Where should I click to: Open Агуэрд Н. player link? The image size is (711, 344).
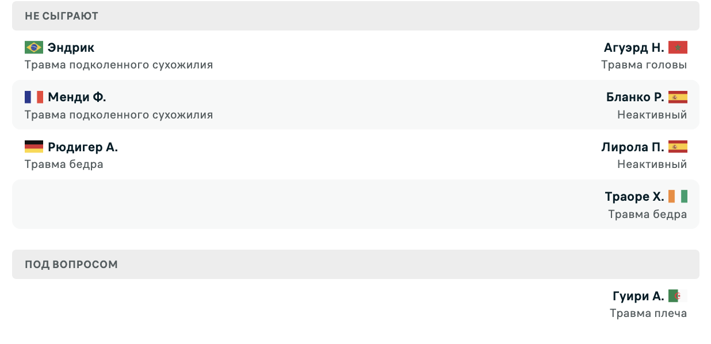pos(634,47)
